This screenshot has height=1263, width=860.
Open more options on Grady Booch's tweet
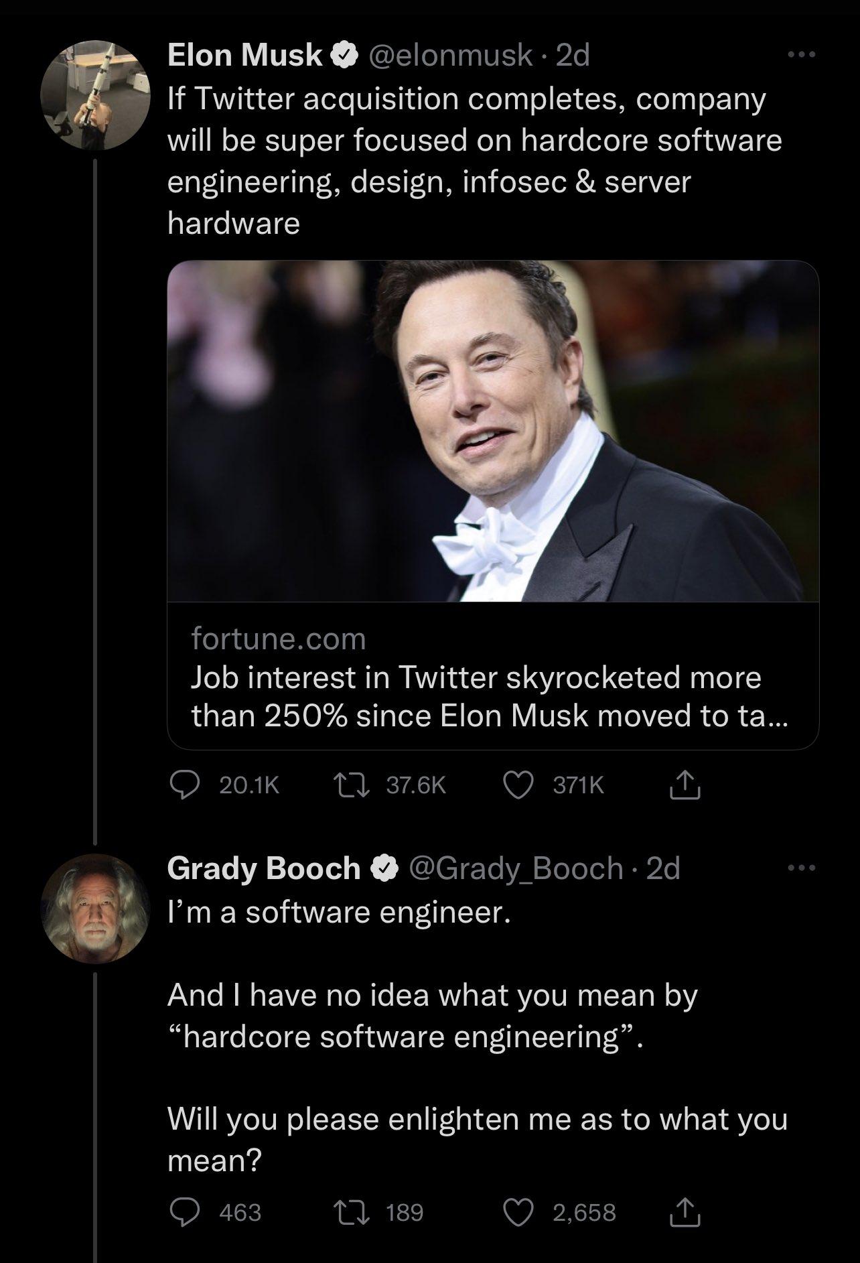coord(801,866)
